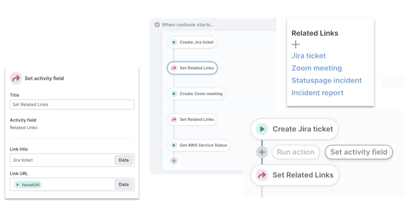The height and width of the screenshot is (204, 404).
Task: Click the large green play icon in Create Jira ticket pill
Action: tap(262, 129)
